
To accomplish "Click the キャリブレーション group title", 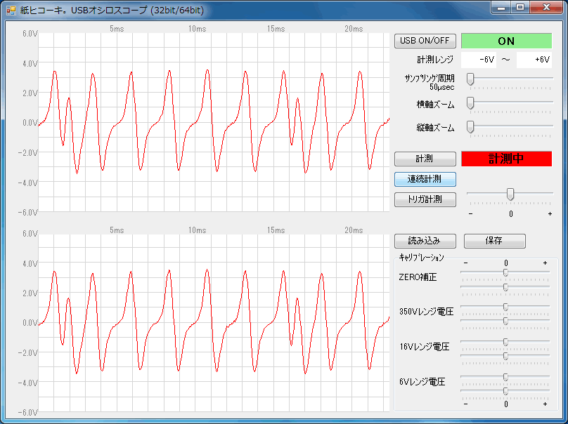I will [x=421, y=258].
